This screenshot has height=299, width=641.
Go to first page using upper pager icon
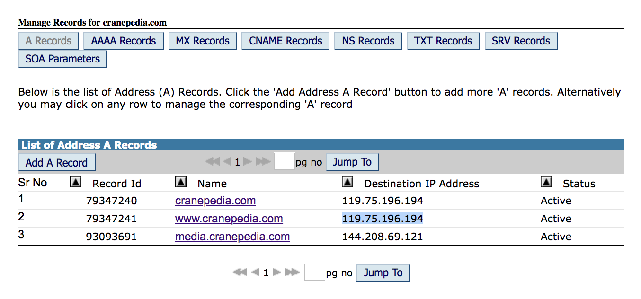[213, 162]
